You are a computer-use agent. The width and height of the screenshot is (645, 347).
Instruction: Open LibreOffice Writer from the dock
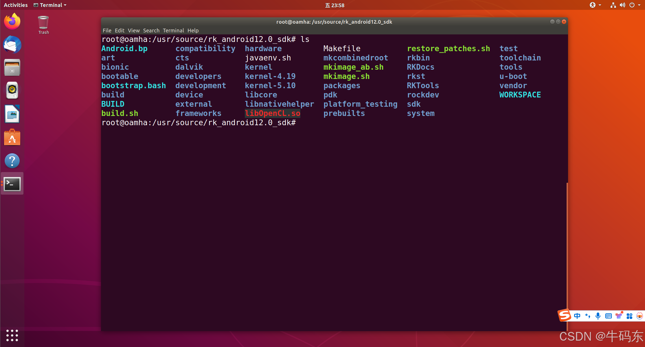point(12,114)
